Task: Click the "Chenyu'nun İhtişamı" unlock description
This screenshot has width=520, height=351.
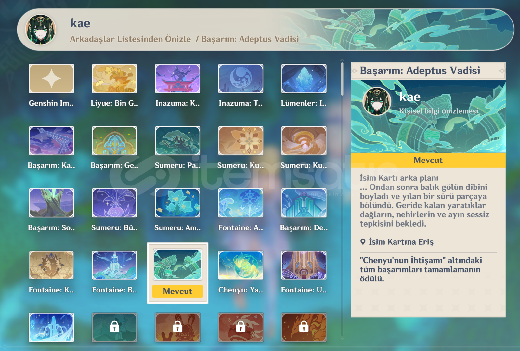Action: 421,269
